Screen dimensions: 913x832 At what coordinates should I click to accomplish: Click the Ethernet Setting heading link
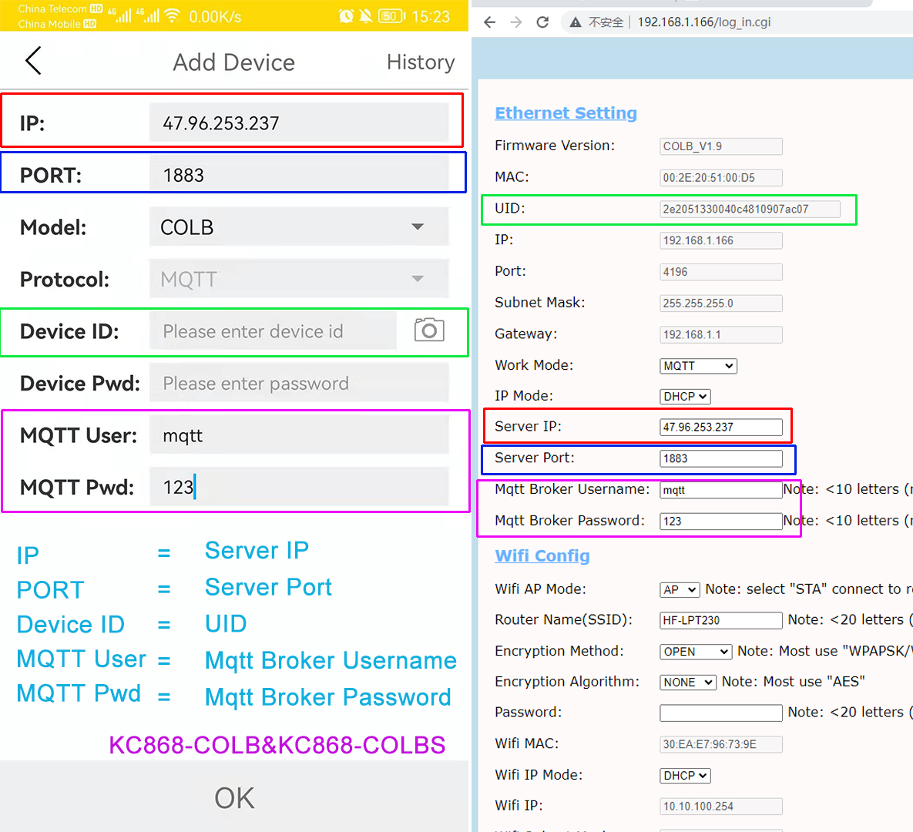point(566,113)
